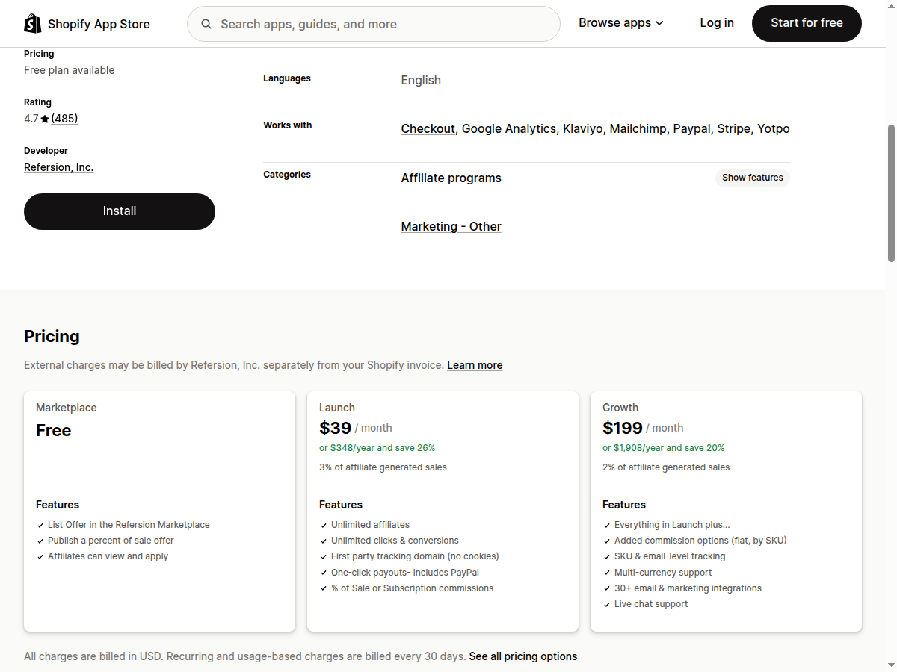
Task: Click 'SKU & email-level tracking' text
Action: (x=670, y=556)
